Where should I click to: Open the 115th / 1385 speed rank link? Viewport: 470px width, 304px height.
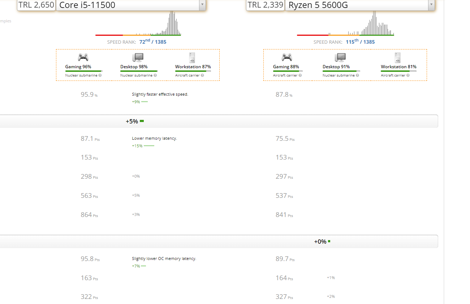pos(360,42)
